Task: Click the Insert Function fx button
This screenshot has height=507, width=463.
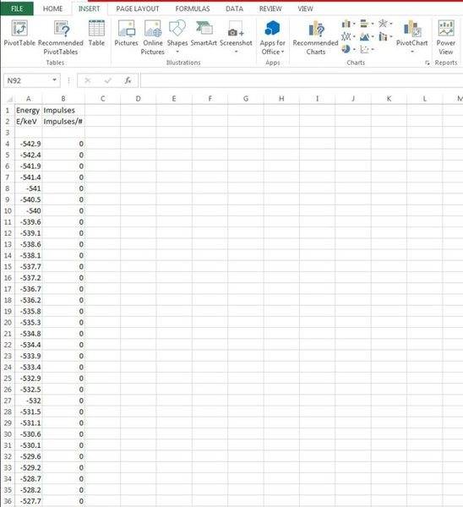Action: pyautogui.click(x=128, y=80)
